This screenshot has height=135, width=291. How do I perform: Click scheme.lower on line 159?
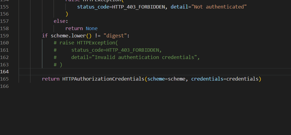68,36
